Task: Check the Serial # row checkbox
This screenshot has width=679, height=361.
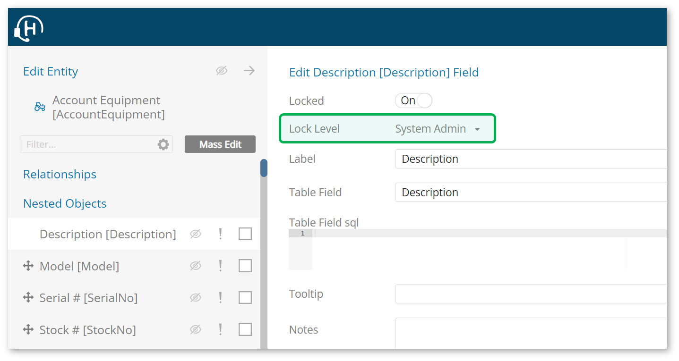Action: point(245,298)
